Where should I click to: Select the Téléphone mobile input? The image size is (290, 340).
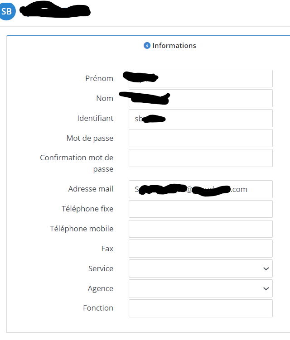click(x=201, y=229)
